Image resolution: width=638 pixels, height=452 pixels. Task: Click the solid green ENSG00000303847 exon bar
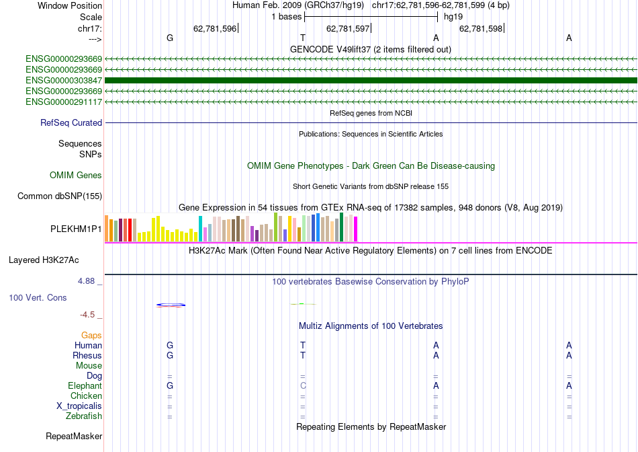(x=371, y=80)
